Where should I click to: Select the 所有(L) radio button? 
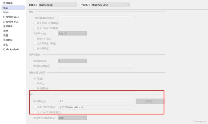[x=35, y=84]
